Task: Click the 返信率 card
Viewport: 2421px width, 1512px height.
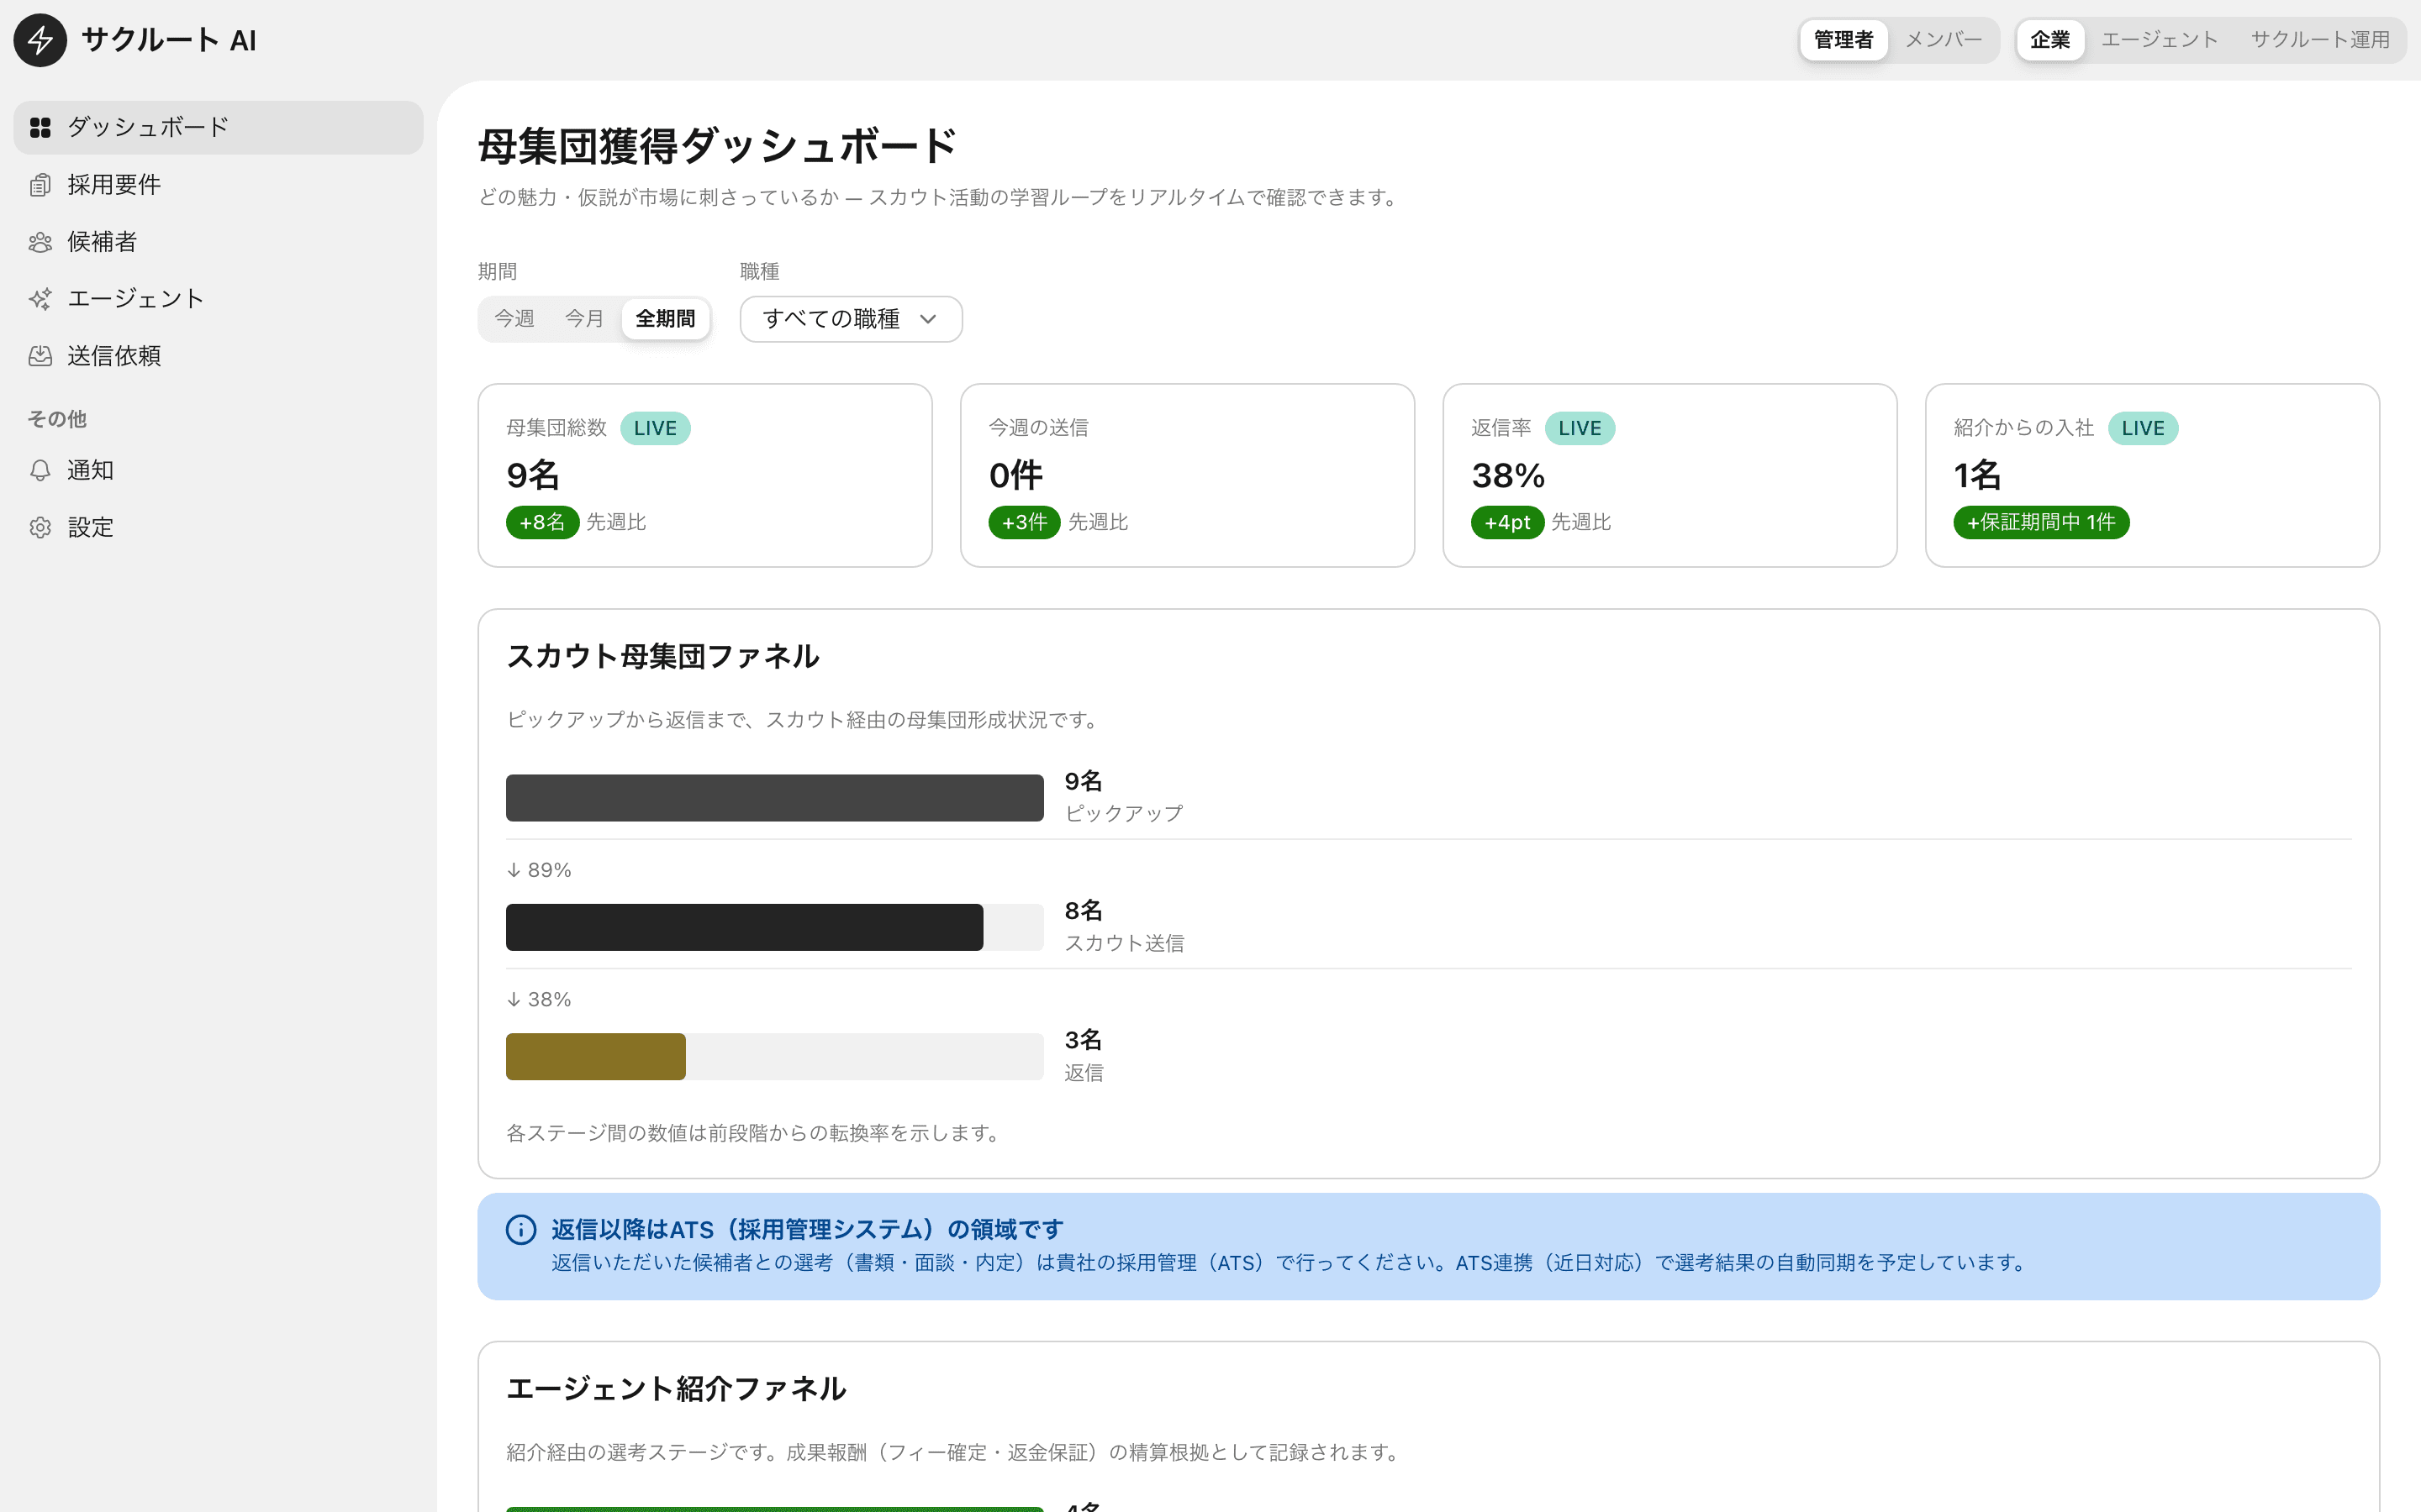Action: (1669, 475)
